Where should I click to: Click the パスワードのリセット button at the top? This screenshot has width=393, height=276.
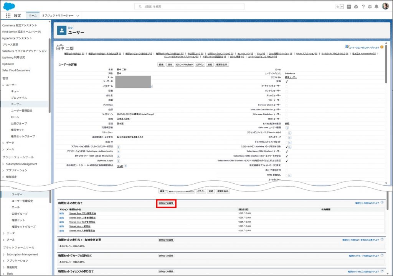pos(185,65)
